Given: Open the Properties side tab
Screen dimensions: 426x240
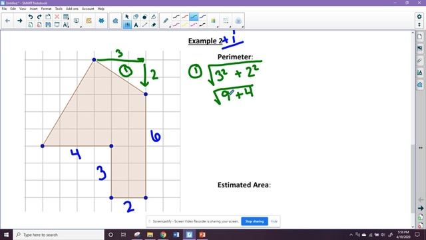Looking at the screenshot, I should pos(420,73).
